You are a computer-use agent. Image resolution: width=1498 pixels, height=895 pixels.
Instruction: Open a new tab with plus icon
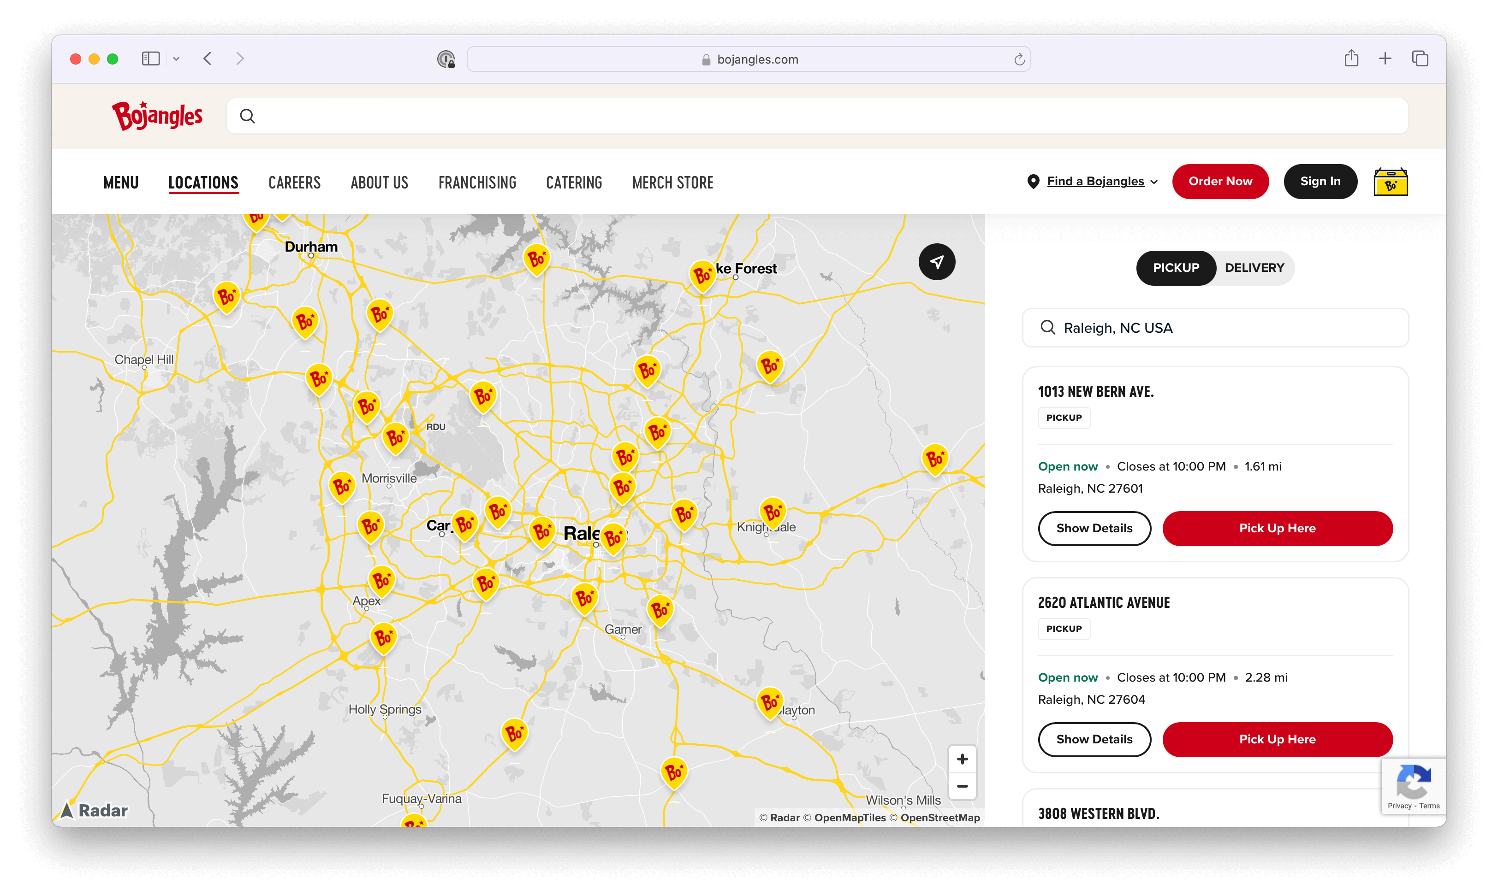point(1385,59)
